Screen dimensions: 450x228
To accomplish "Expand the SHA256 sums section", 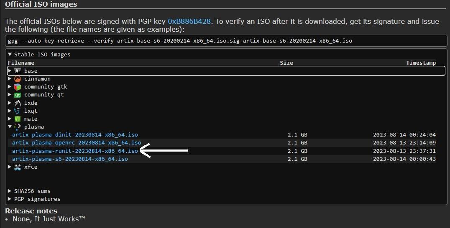I will tap(10, 191).
